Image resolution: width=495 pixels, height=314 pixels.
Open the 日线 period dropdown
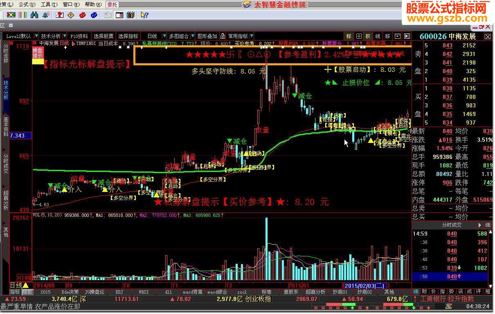click(x=164, y=36)
